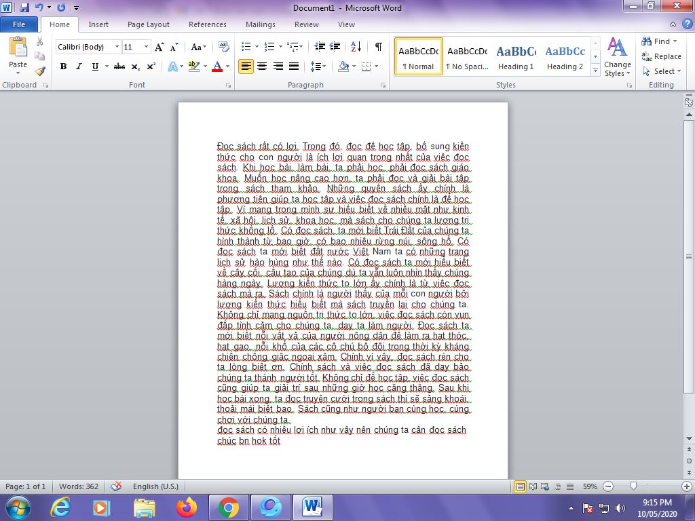This screenshot has height=521, width=695.
Task: Open the Mailings tab
Action: [261, 24]
